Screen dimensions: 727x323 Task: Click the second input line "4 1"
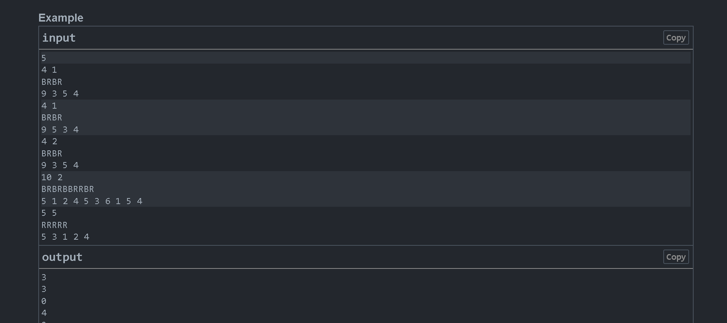pos(49,106)
